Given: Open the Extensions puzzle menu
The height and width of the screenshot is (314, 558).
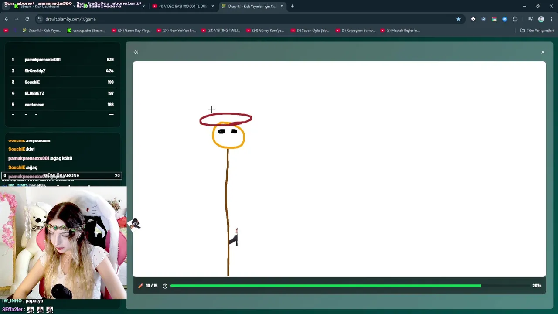Looking at the screenshot, I should point(515,19).
